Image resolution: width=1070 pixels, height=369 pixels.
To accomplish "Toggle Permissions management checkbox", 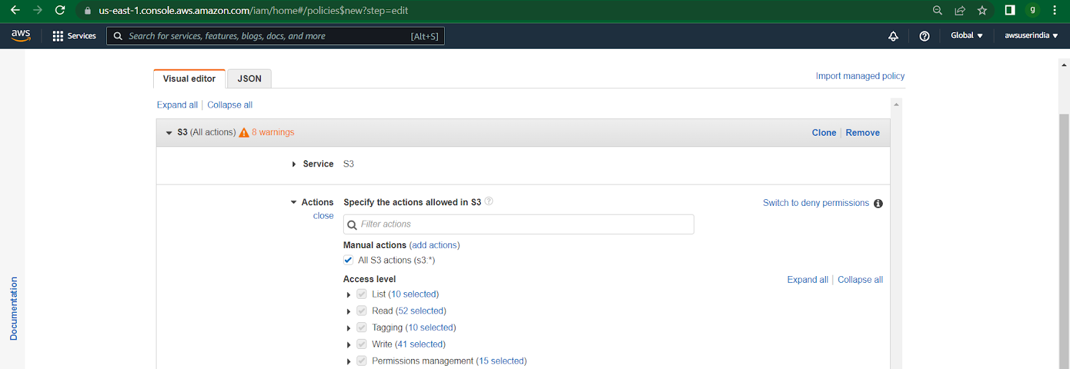I will (x=361, y=361).
